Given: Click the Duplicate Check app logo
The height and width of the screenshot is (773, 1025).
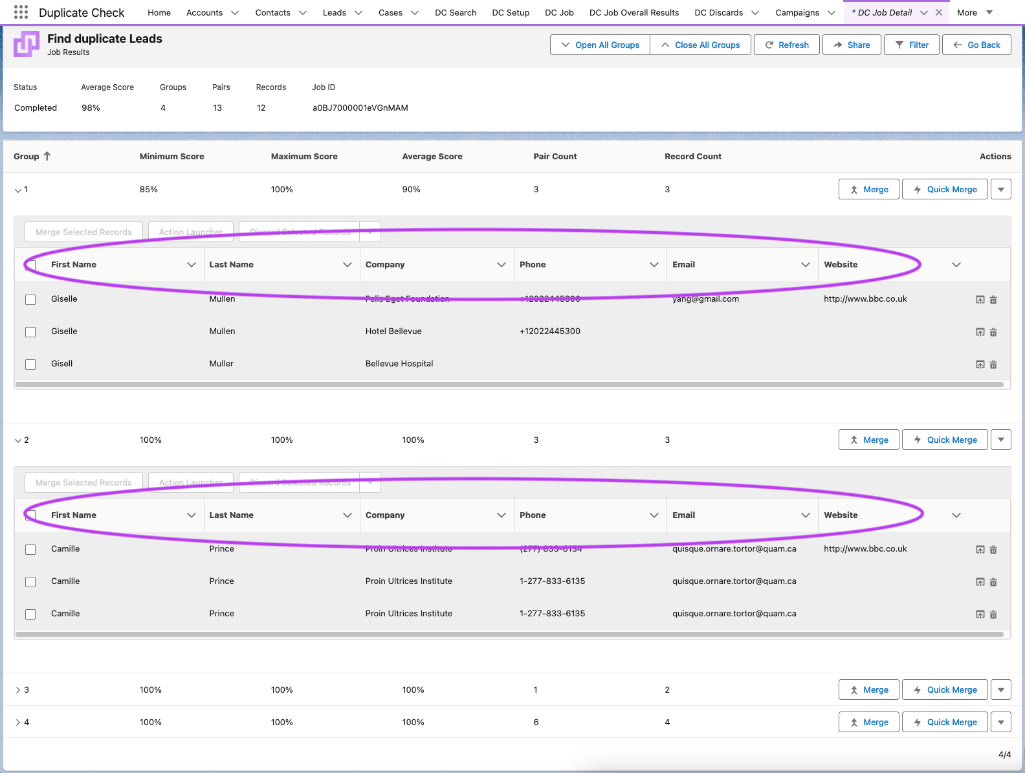Looking at the screenshot, I should click(x=27, y=44).
